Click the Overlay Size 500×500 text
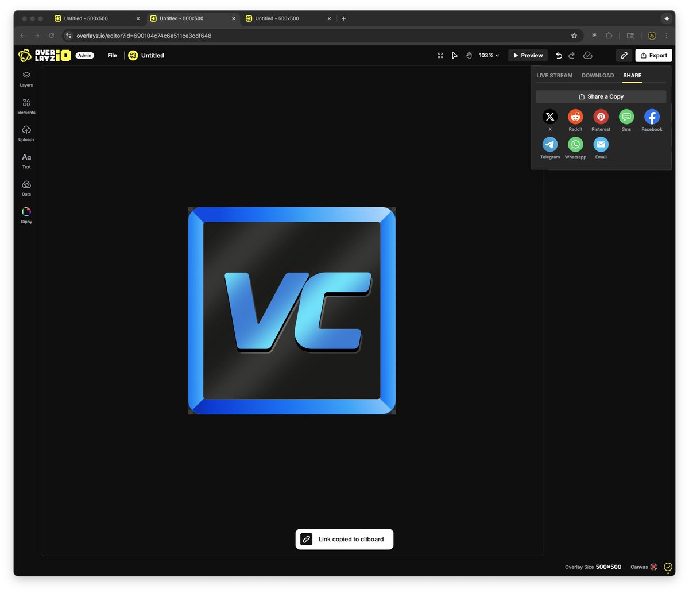Screen dimensions: 689x593 pos(593,567)
